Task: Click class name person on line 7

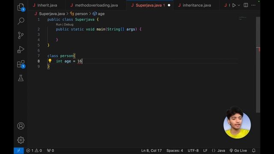Action: [67, 56]
